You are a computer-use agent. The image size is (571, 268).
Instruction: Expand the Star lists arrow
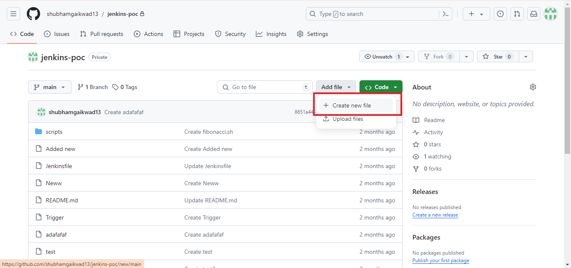pos(526,56)
